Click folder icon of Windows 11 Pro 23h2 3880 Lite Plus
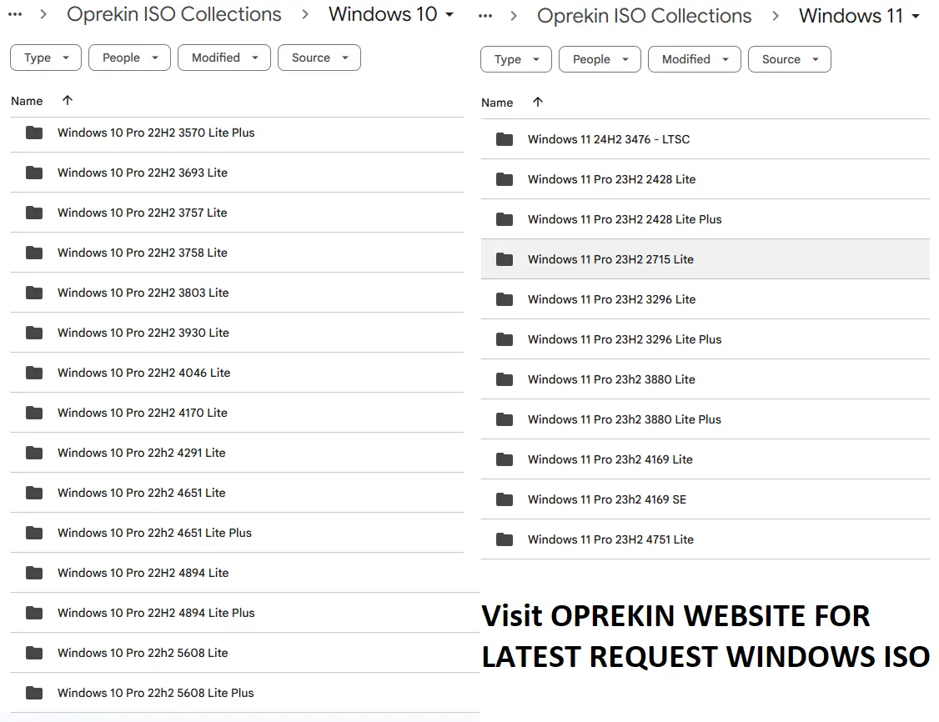The height and width of the screenshot is (722, 939). (x=505, y=419)
